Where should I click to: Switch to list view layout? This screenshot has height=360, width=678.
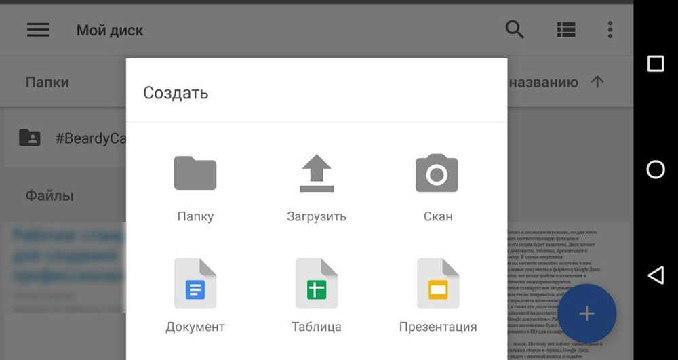tap(565, 30)
